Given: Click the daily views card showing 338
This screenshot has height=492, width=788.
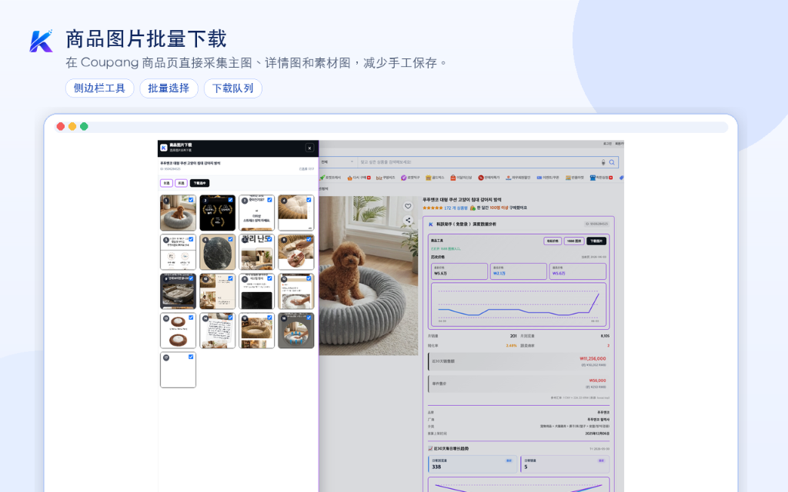Looking at the screenshot, I should pos(472,464).
